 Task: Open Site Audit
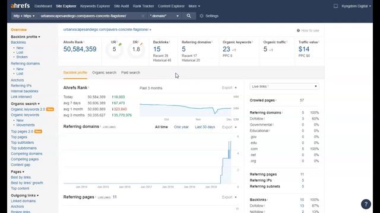pyautogui.click(x=121, y=6)
